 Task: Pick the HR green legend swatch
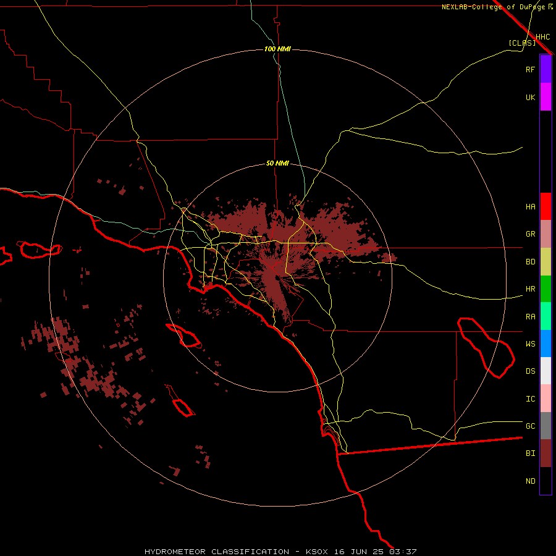coord(545,289)
